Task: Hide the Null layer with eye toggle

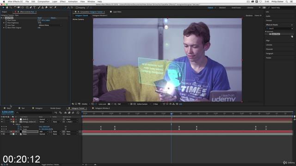Action: pyautogui.click(x=2, y=119)
